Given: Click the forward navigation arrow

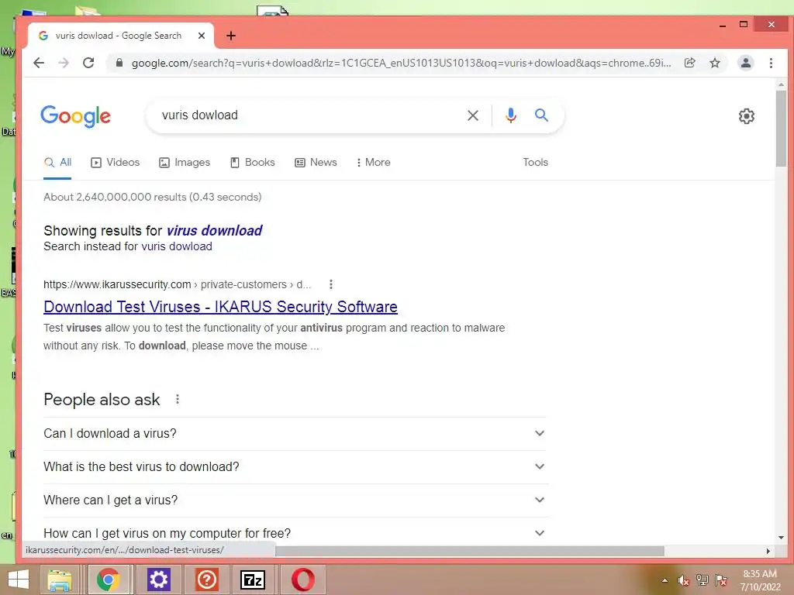Looking at the screenshot, I should [64, 63].
